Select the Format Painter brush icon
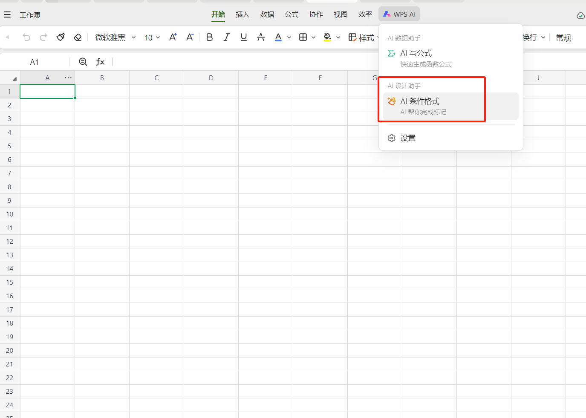The width and height of the screenshot is (586, 418). [61, 37]
